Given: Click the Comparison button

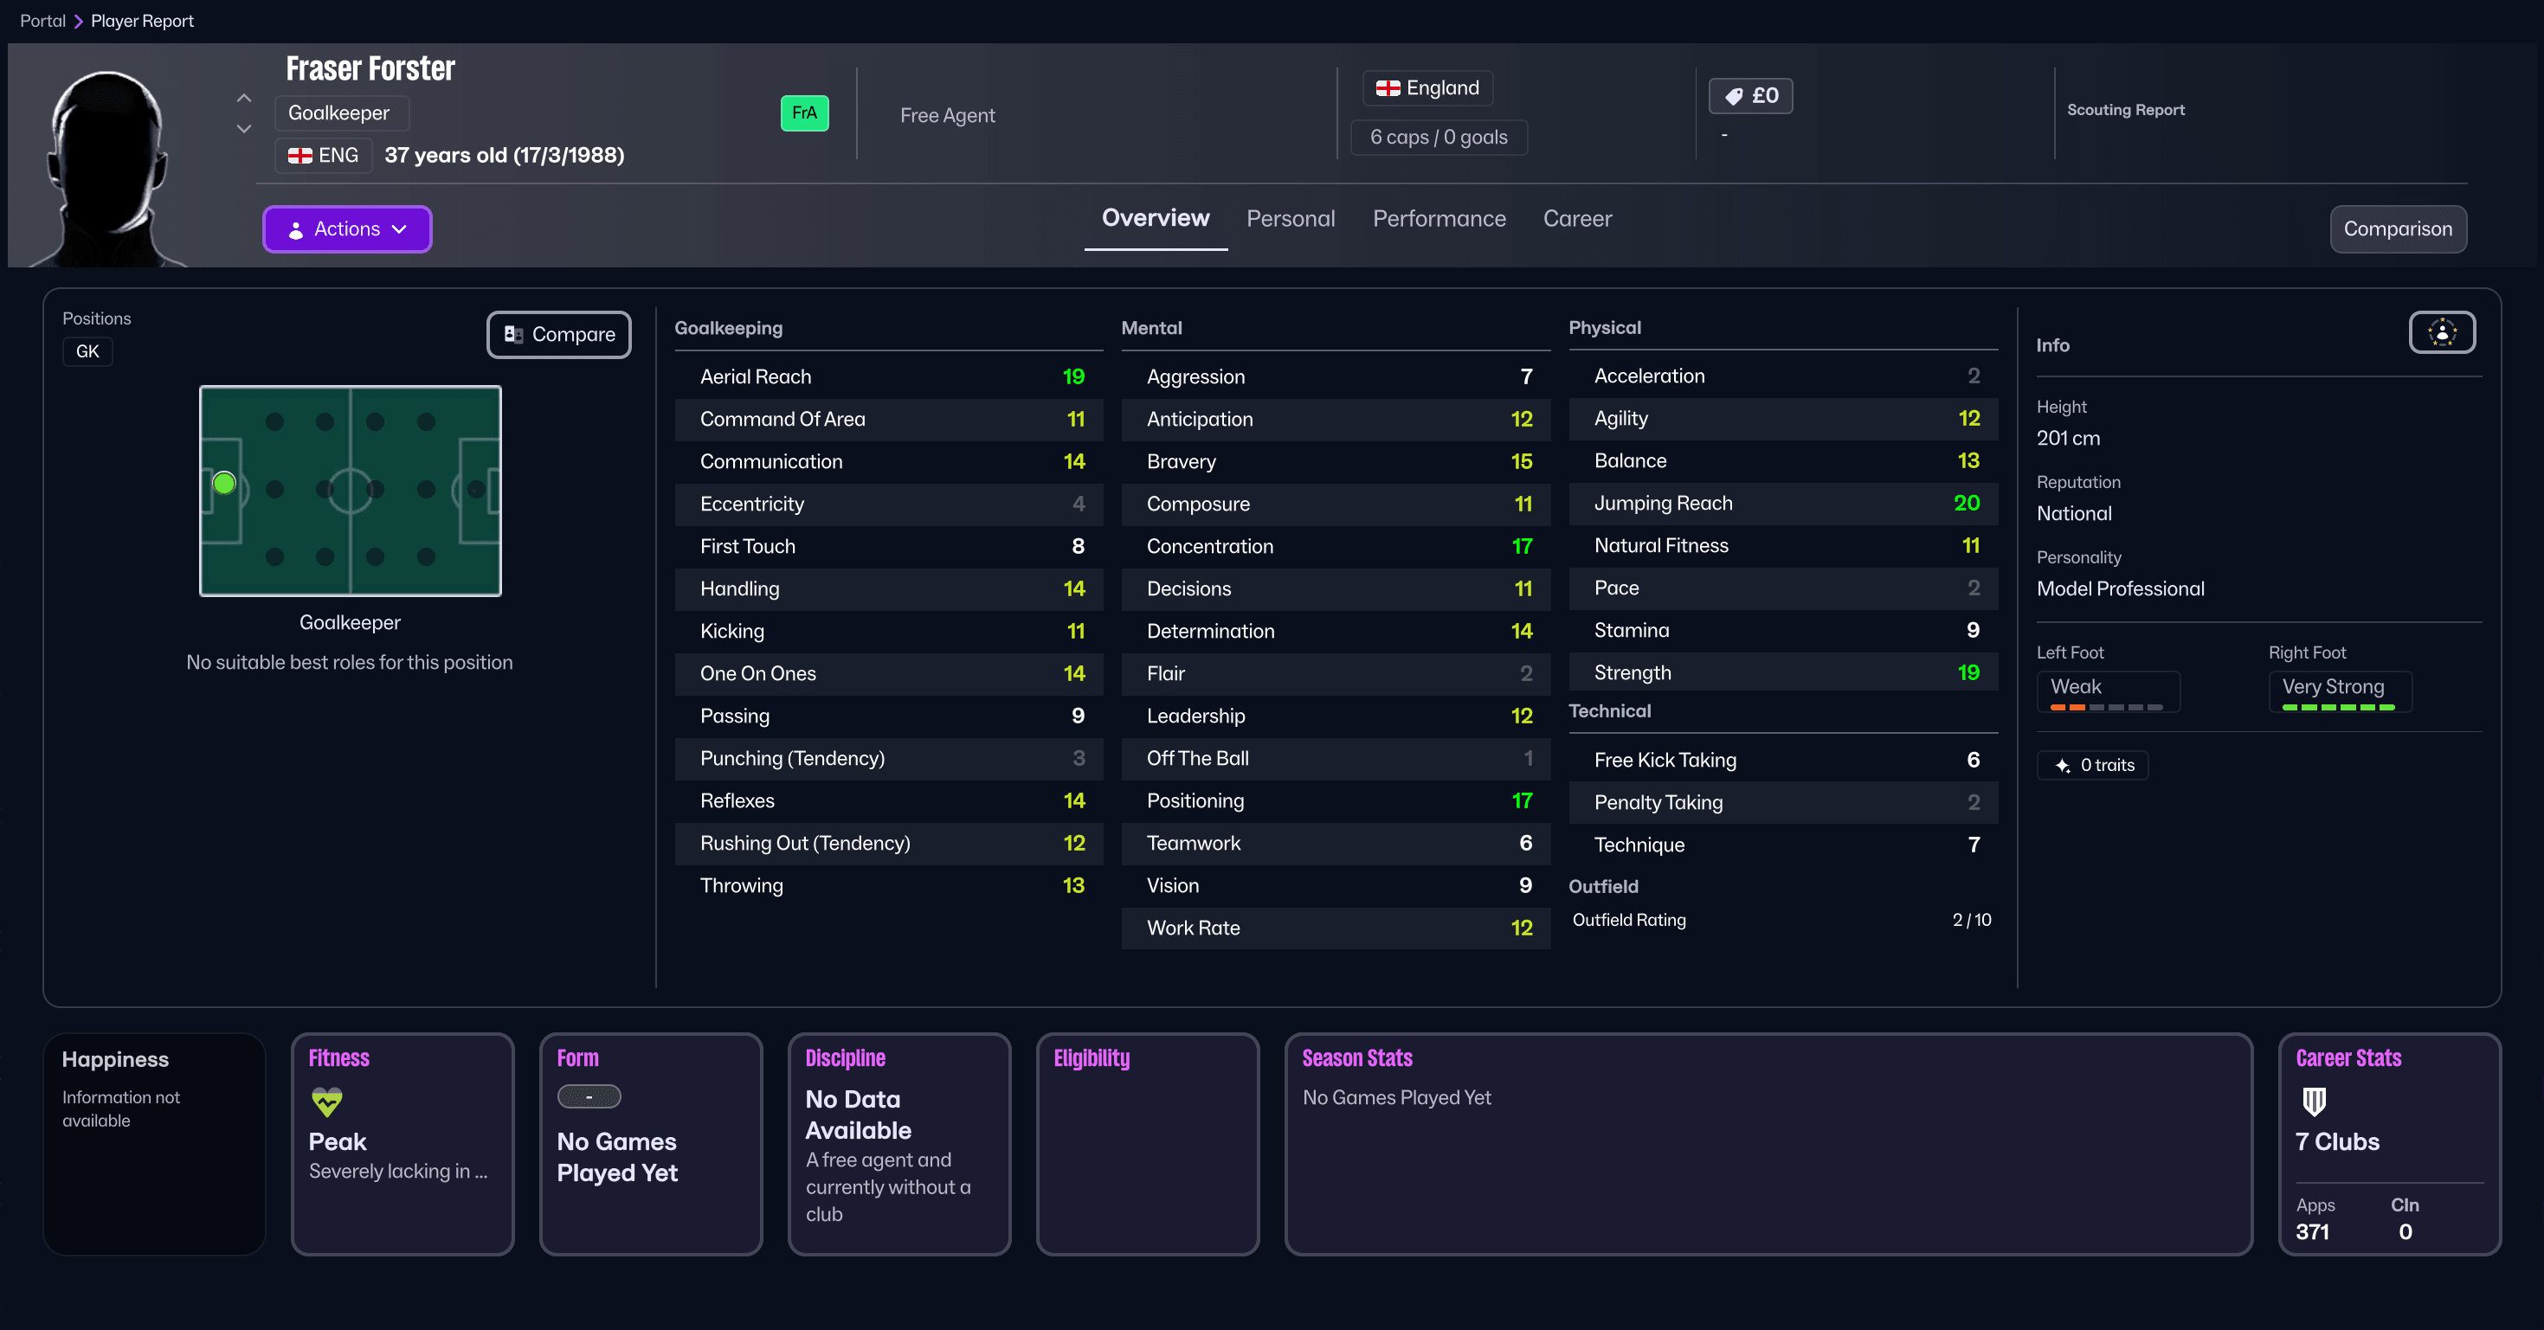Looking at the screenshot, I should [x=2398, y=229].
